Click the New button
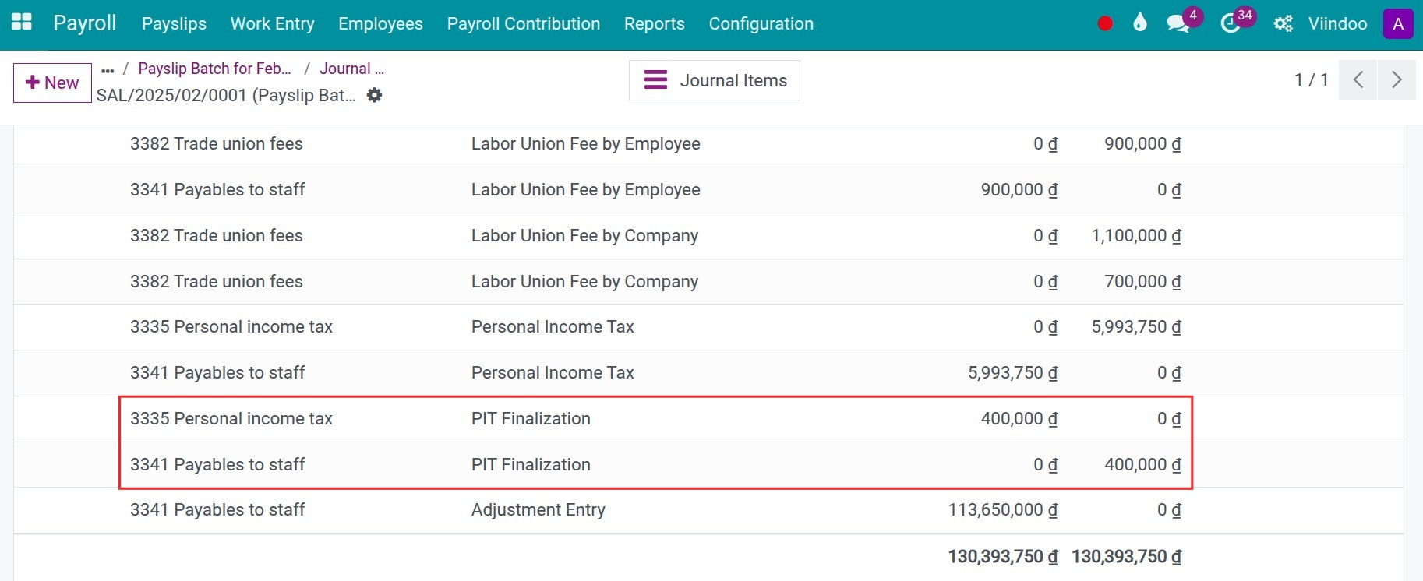Screen dimensions: 1423x581 point(52,83)
